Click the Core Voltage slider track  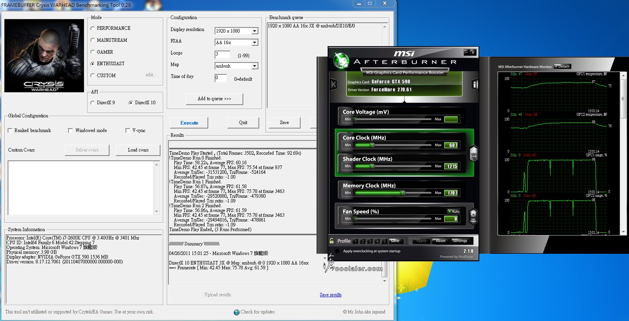(x=393, y=119)
